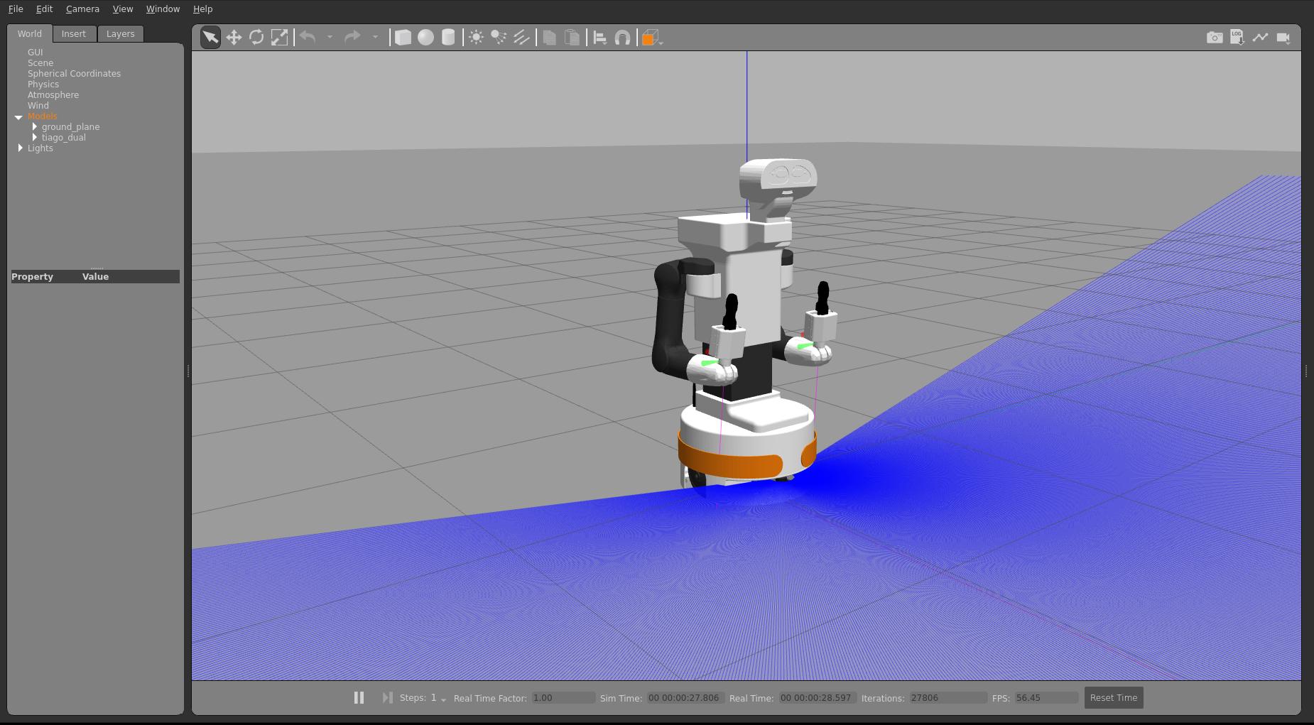Insert a box shape
This screenshot has height=725, width=1314.
pos(403,38)
